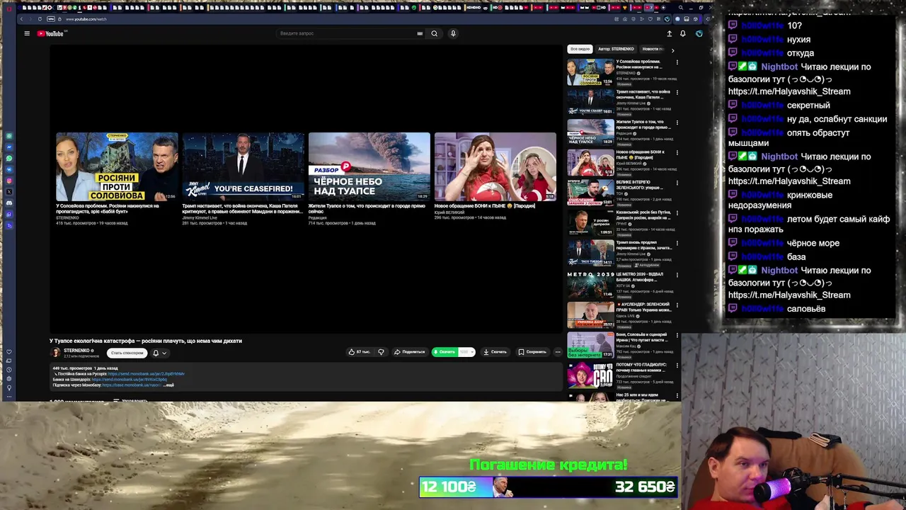Select the 'Все видео' chip
Viewport: 906px width, 510px height.
pyautogui.click(x=580, y=49)
